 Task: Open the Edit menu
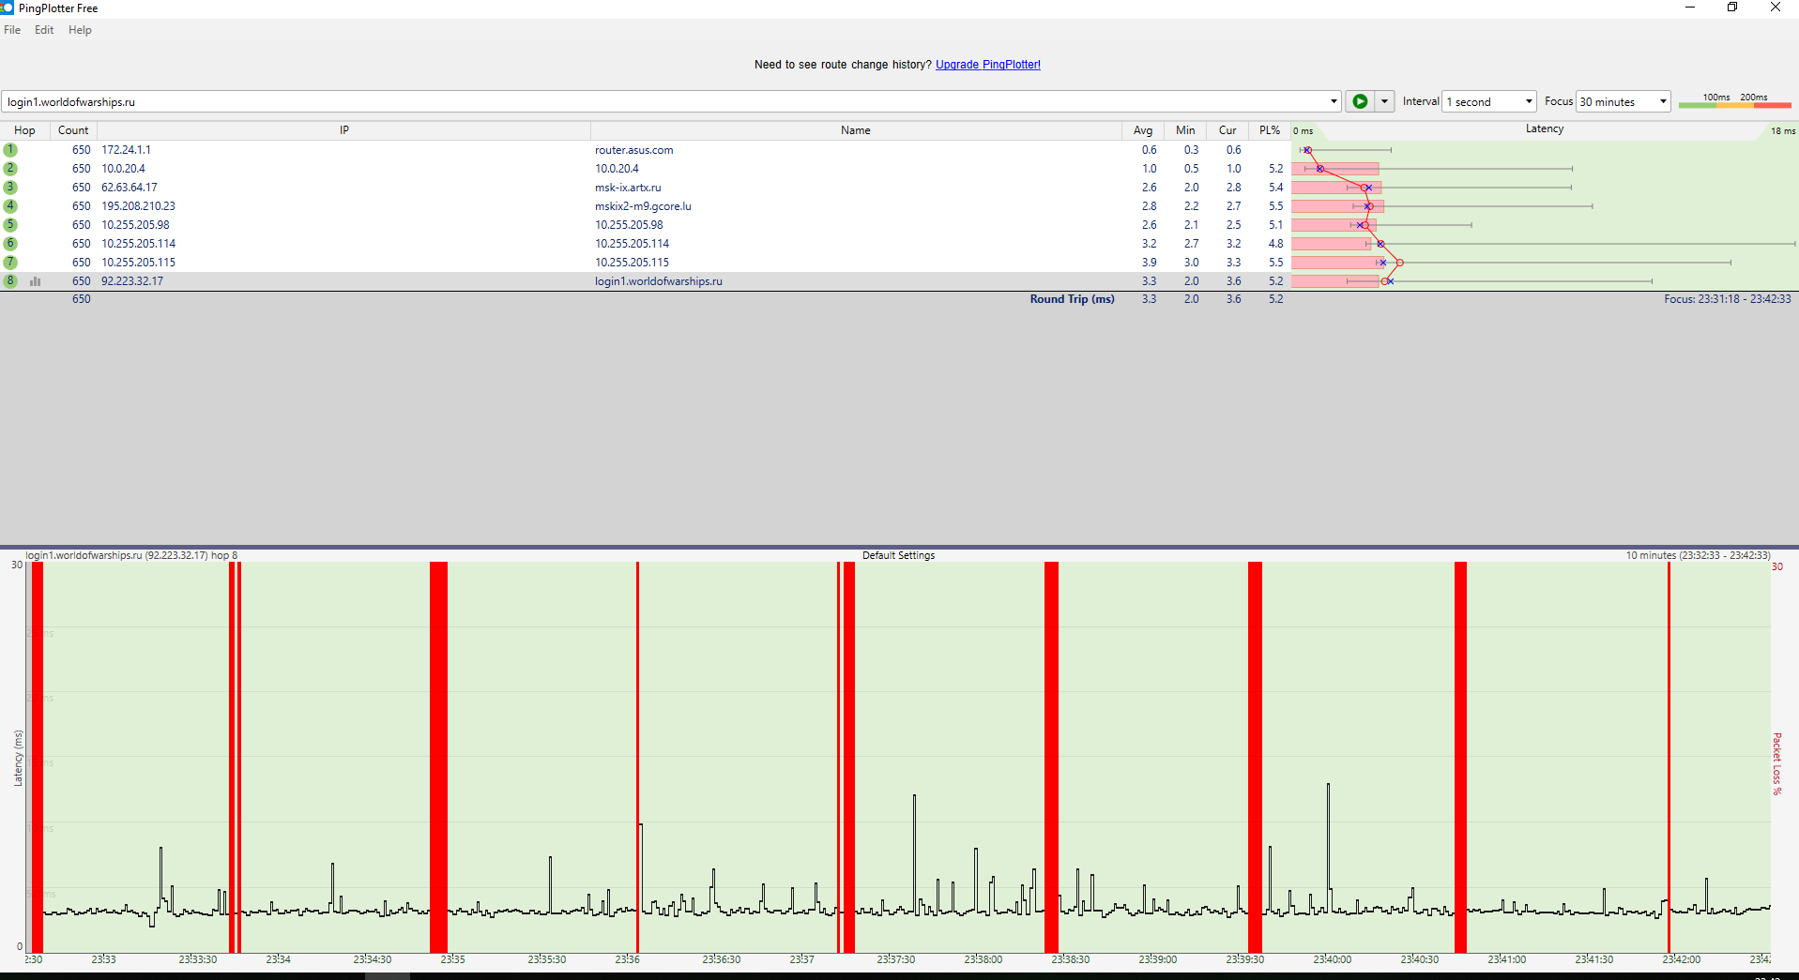pyautogui.click(x=44, y=30)
